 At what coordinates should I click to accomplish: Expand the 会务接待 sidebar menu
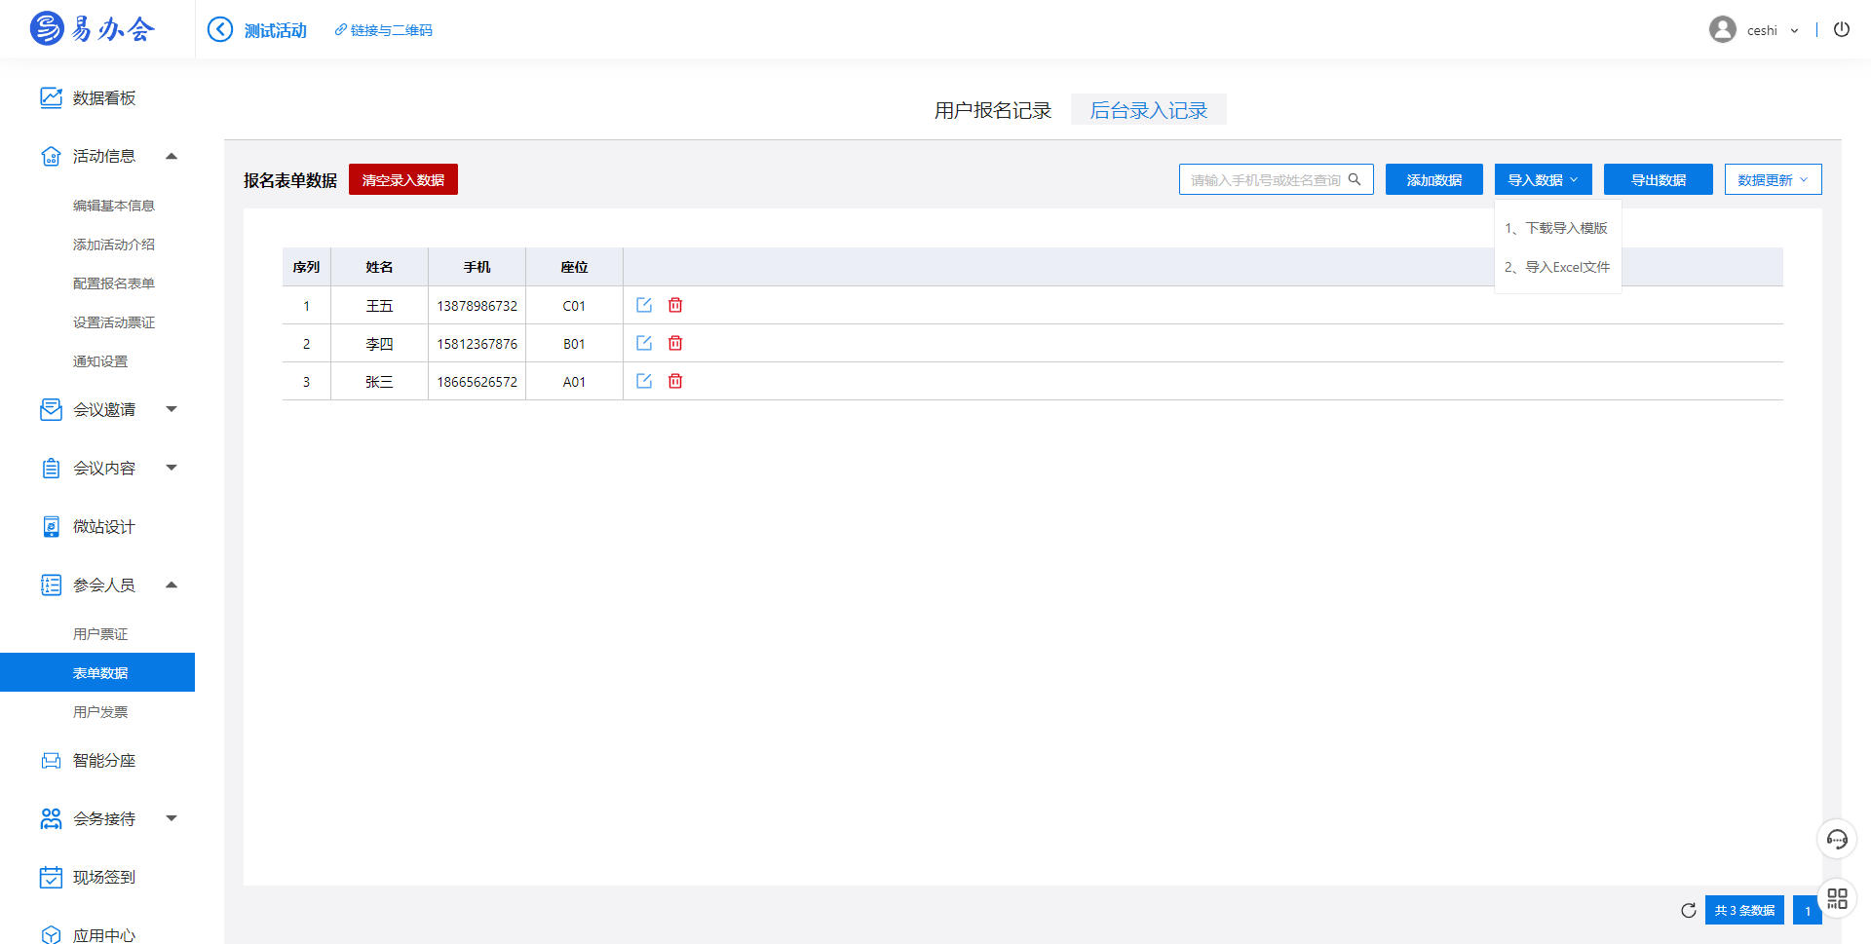coord(172,818)
